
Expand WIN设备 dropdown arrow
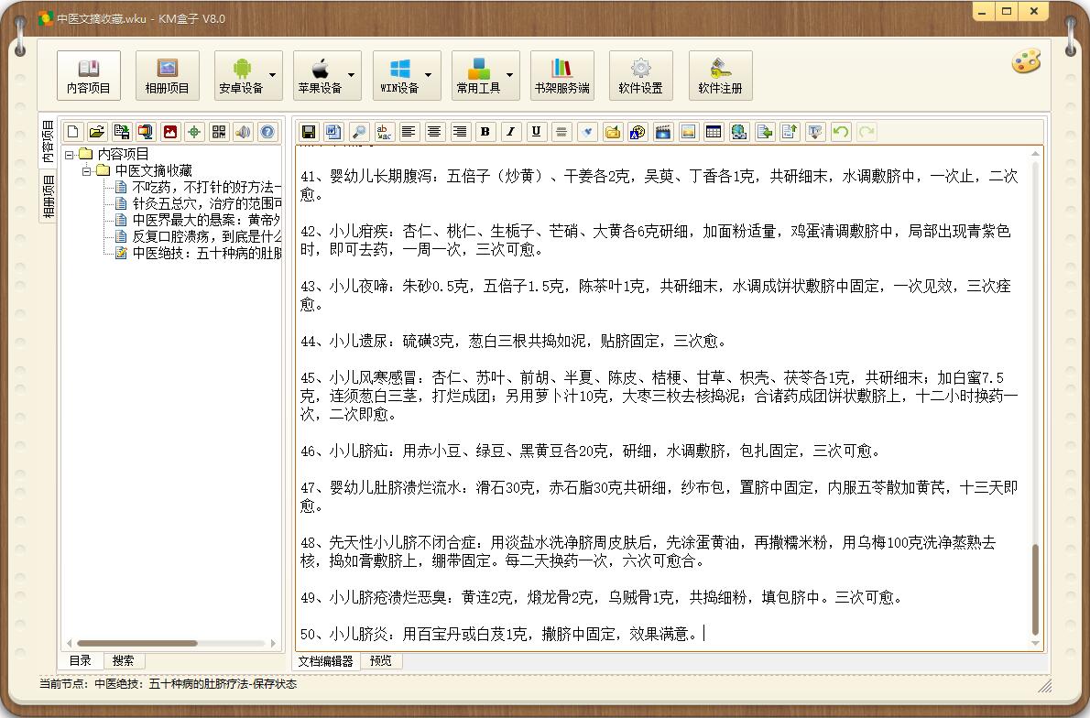429,75
